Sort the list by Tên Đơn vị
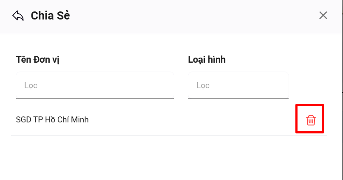This screenshot has height=180, width=343. point(37,60)
